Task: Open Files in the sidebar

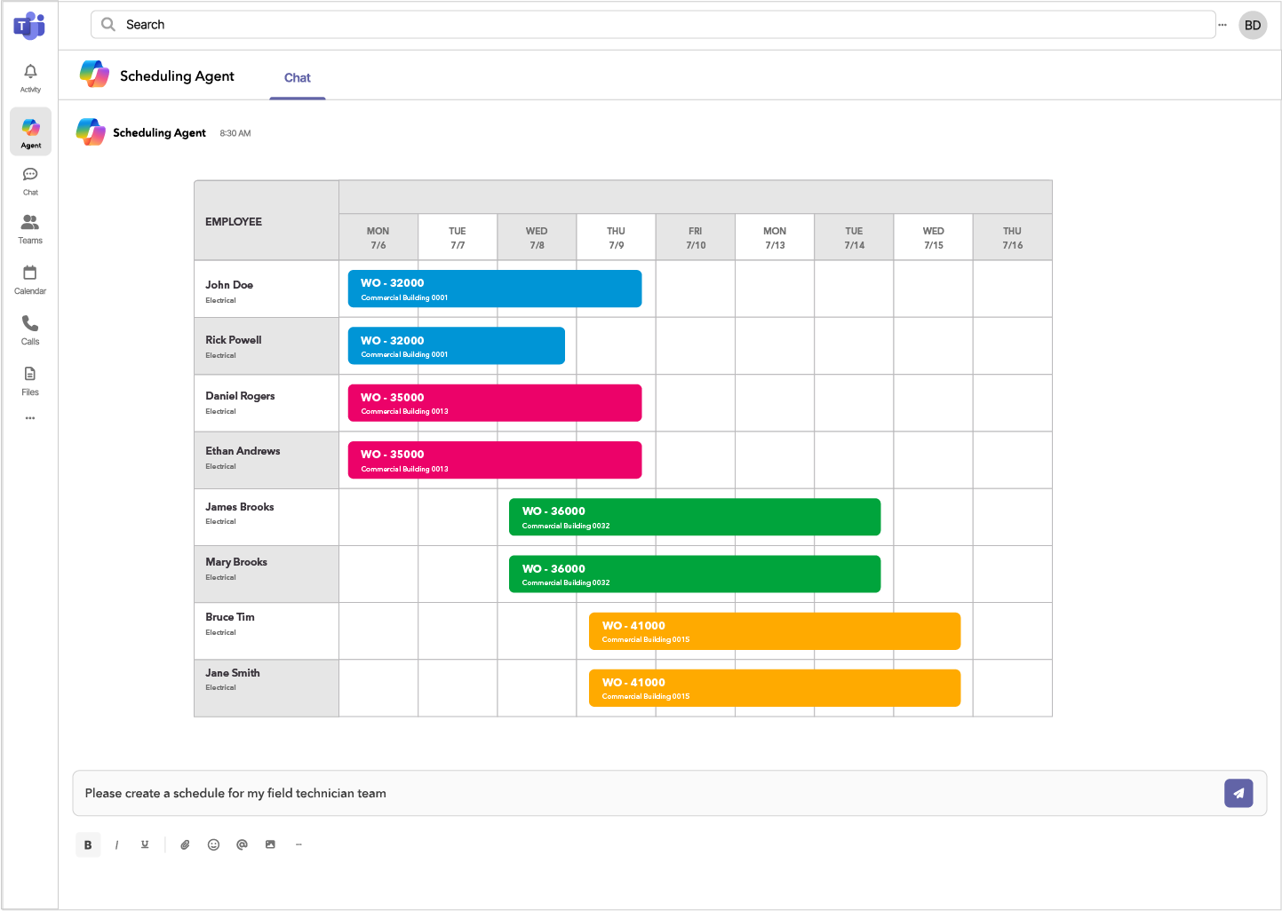Action: (x=30, y=381)
